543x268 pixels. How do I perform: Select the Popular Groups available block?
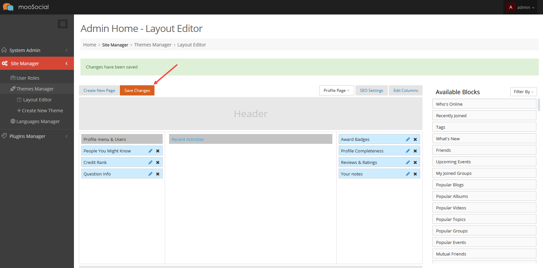point(484,231)
